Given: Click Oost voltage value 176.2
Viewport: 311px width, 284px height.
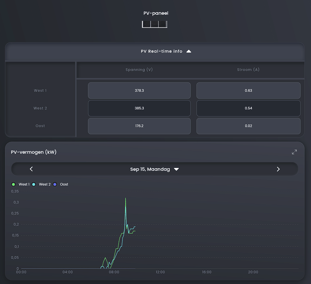Looking at the screenshot, I should click(x=139, y=126).
